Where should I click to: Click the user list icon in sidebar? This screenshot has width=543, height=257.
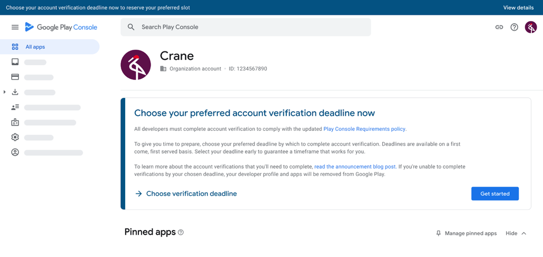pos(15,108)
